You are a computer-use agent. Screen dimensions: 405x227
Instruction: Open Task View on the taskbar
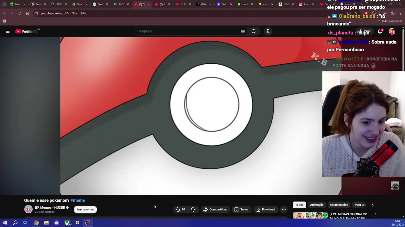point(25,223)
